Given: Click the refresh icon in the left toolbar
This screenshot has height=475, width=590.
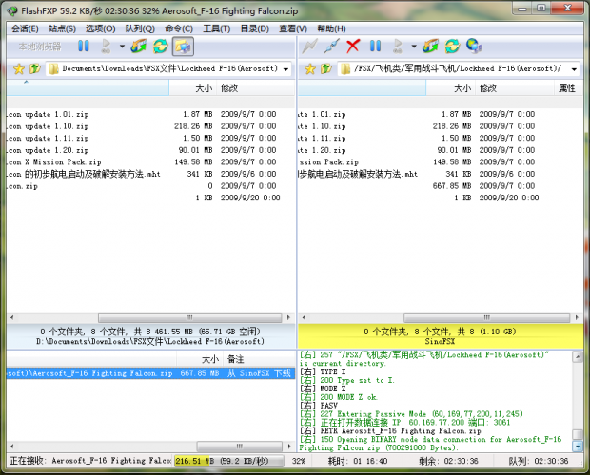Looking at the screenshot, I should [161, 46].
